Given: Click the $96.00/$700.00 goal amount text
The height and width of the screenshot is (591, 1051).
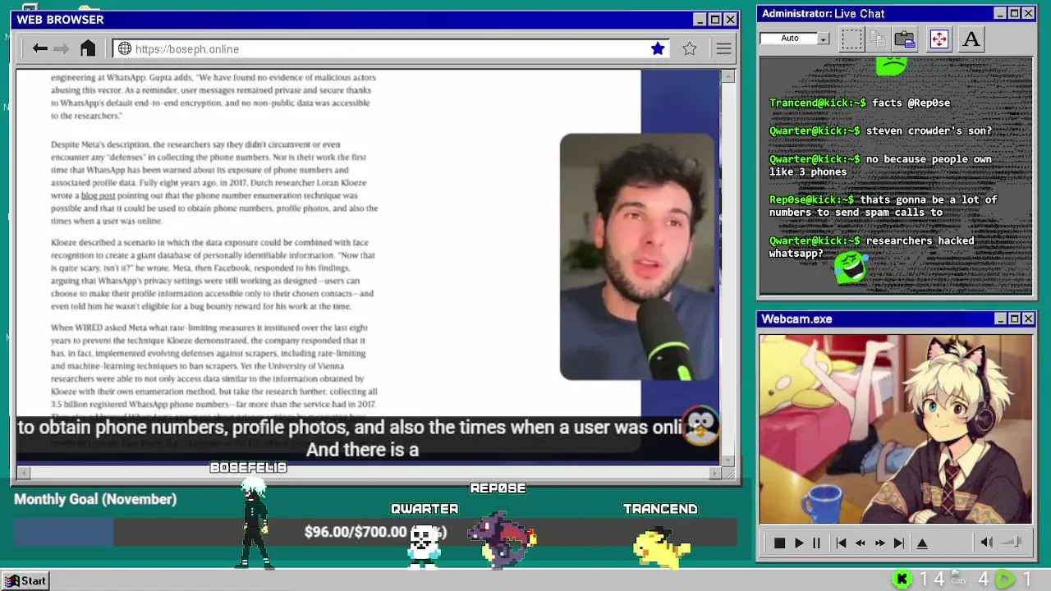Looking at the screenshot, I should click(356, 532).
